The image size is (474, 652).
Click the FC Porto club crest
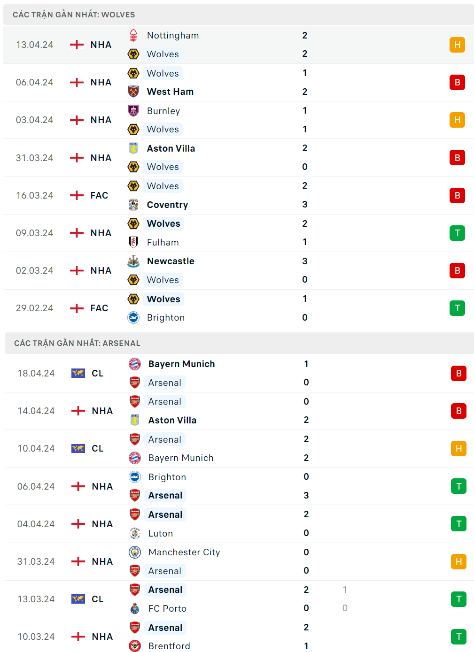pos(135,608)
